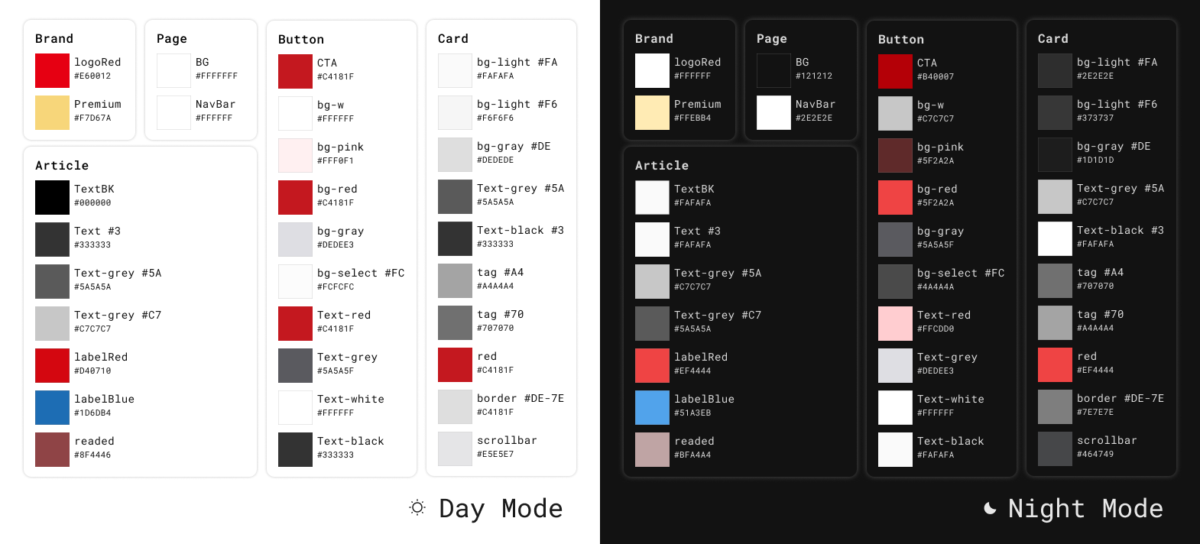Screen dimensions: 1200x544
Task: Click the moon icon beside Night Mode
Action: coord(990,508)
